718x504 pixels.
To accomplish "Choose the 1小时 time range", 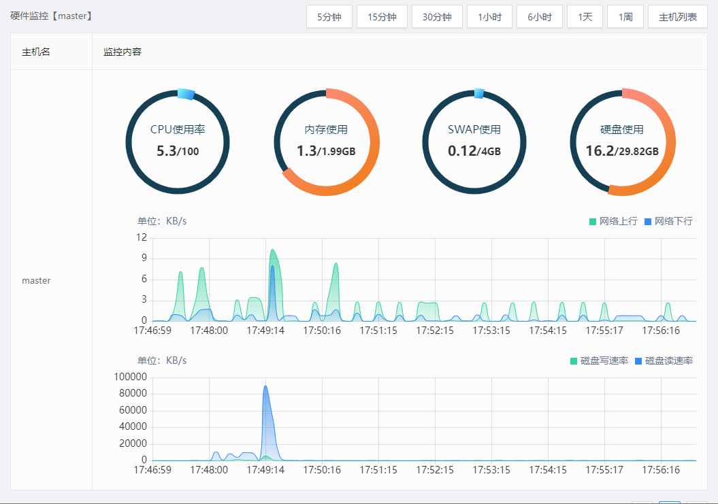I will tap(489, 17).
